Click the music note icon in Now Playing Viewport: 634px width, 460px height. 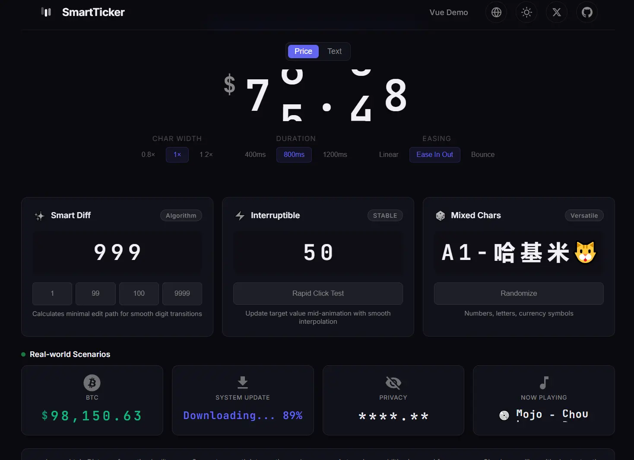pyautogui.click(x=544, y=382)
